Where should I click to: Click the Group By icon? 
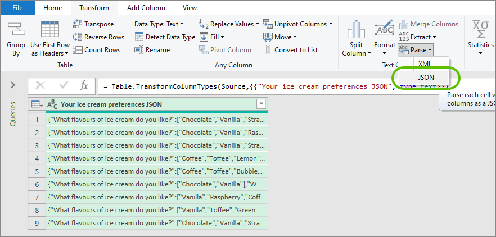click(16, 29)
